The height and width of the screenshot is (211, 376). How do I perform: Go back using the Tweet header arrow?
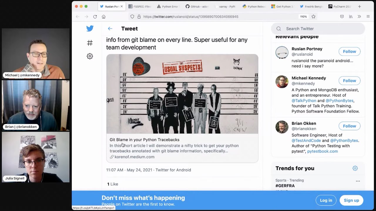coord(110,28)
